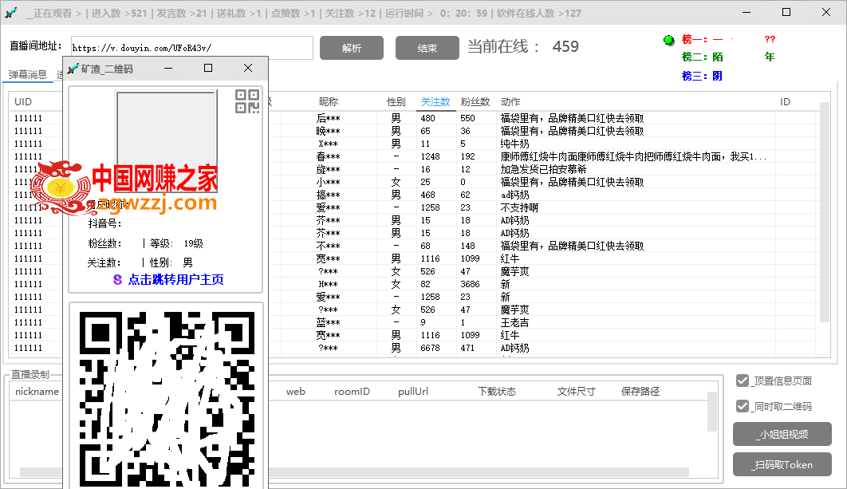Click the web column header
The width and height of the screenshot is (847, 489).
coord(295,391)
